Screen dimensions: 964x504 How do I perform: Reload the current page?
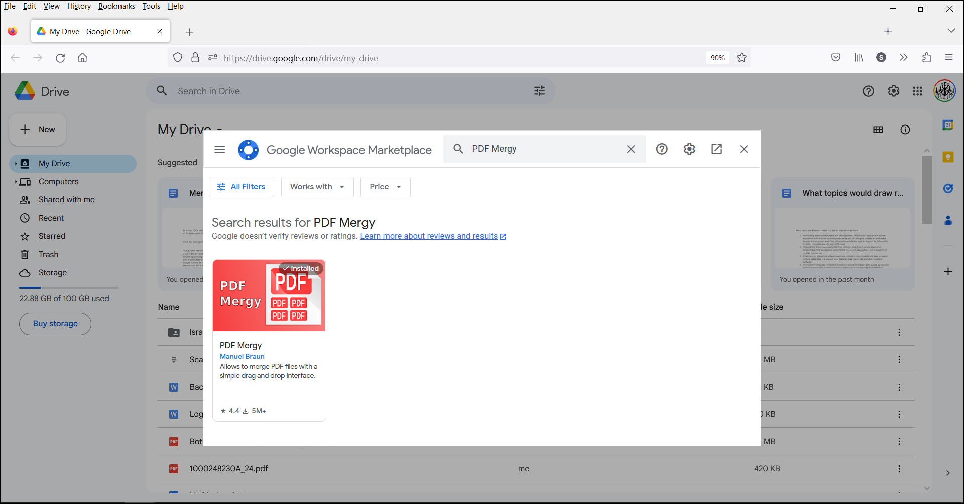pyautogui.click(x=60, y=58)
